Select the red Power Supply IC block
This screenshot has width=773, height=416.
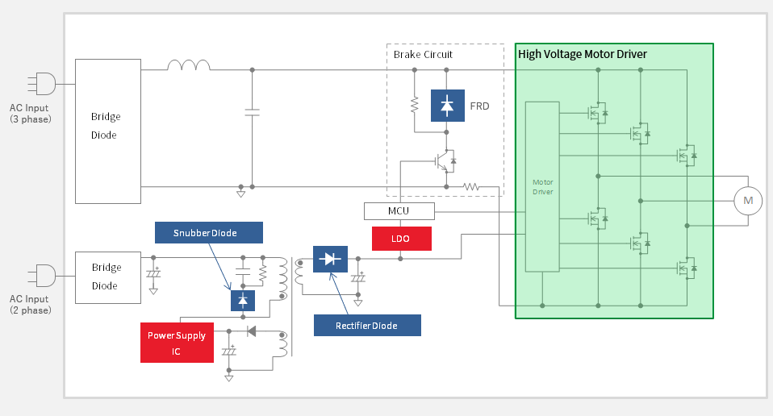coord(176,343)
